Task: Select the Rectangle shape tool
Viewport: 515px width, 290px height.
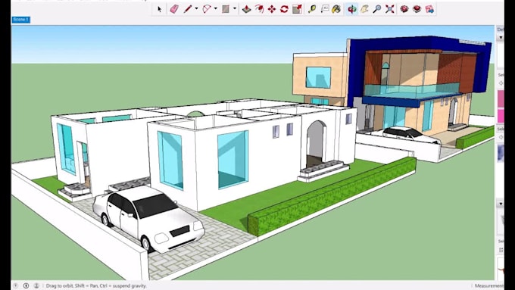Action: [226, 9]
